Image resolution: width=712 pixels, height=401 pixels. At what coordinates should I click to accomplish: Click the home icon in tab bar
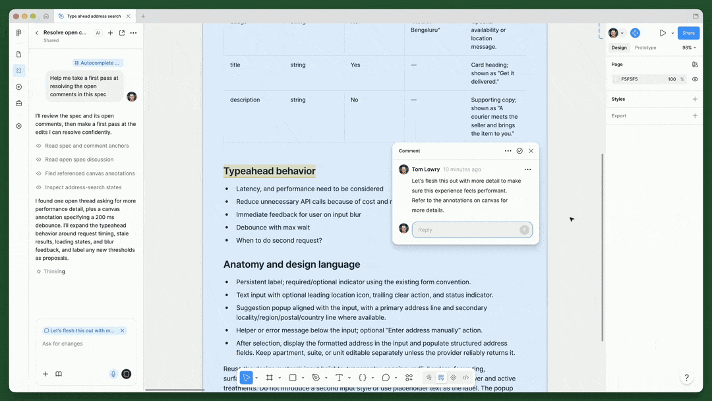(46, 16)
